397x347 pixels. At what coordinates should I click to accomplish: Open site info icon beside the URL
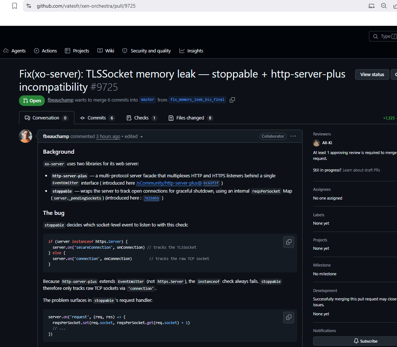(x=28, y=6)
